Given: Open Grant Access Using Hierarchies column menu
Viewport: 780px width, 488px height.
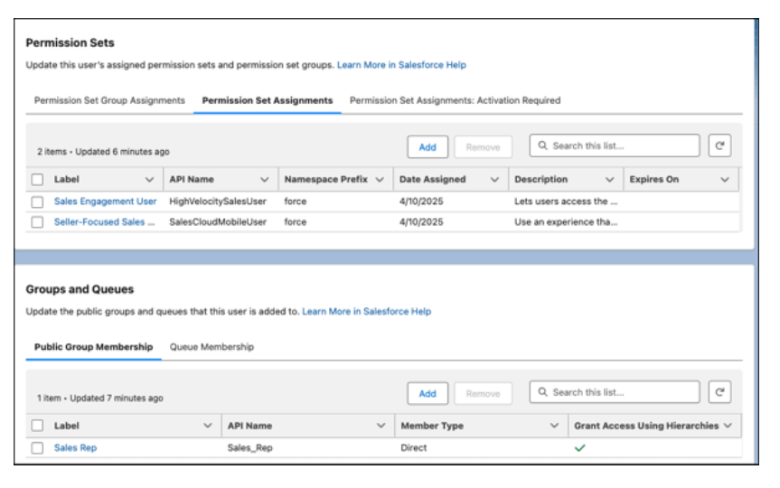Looking at the screenshot, I should [728, 426].
